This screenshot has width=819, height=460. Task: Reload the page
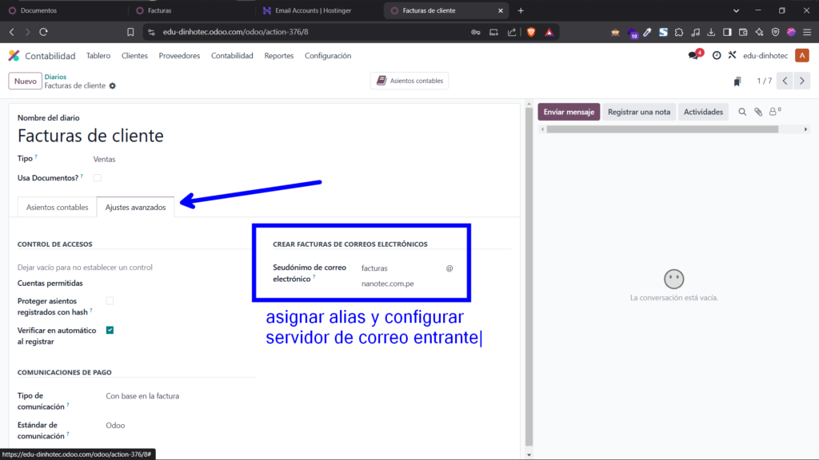pyautogui.click(x=44, y=32)
